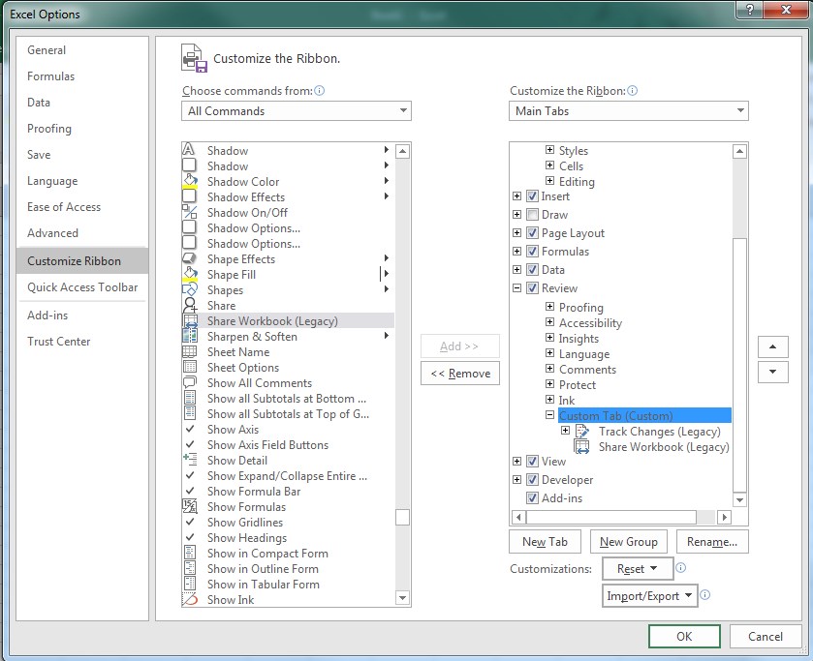Toggle the View tab checkbox
The image size is (813, 661).
click(x=532, y=461)
